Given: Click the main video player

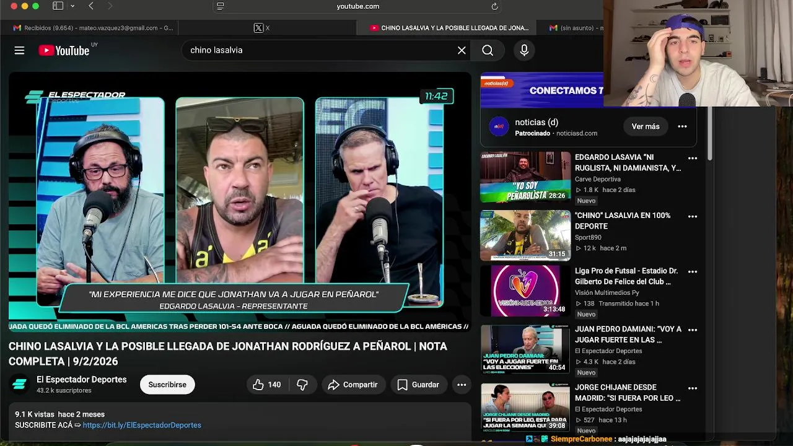Looking at the screenshot, I should (240, 203).
